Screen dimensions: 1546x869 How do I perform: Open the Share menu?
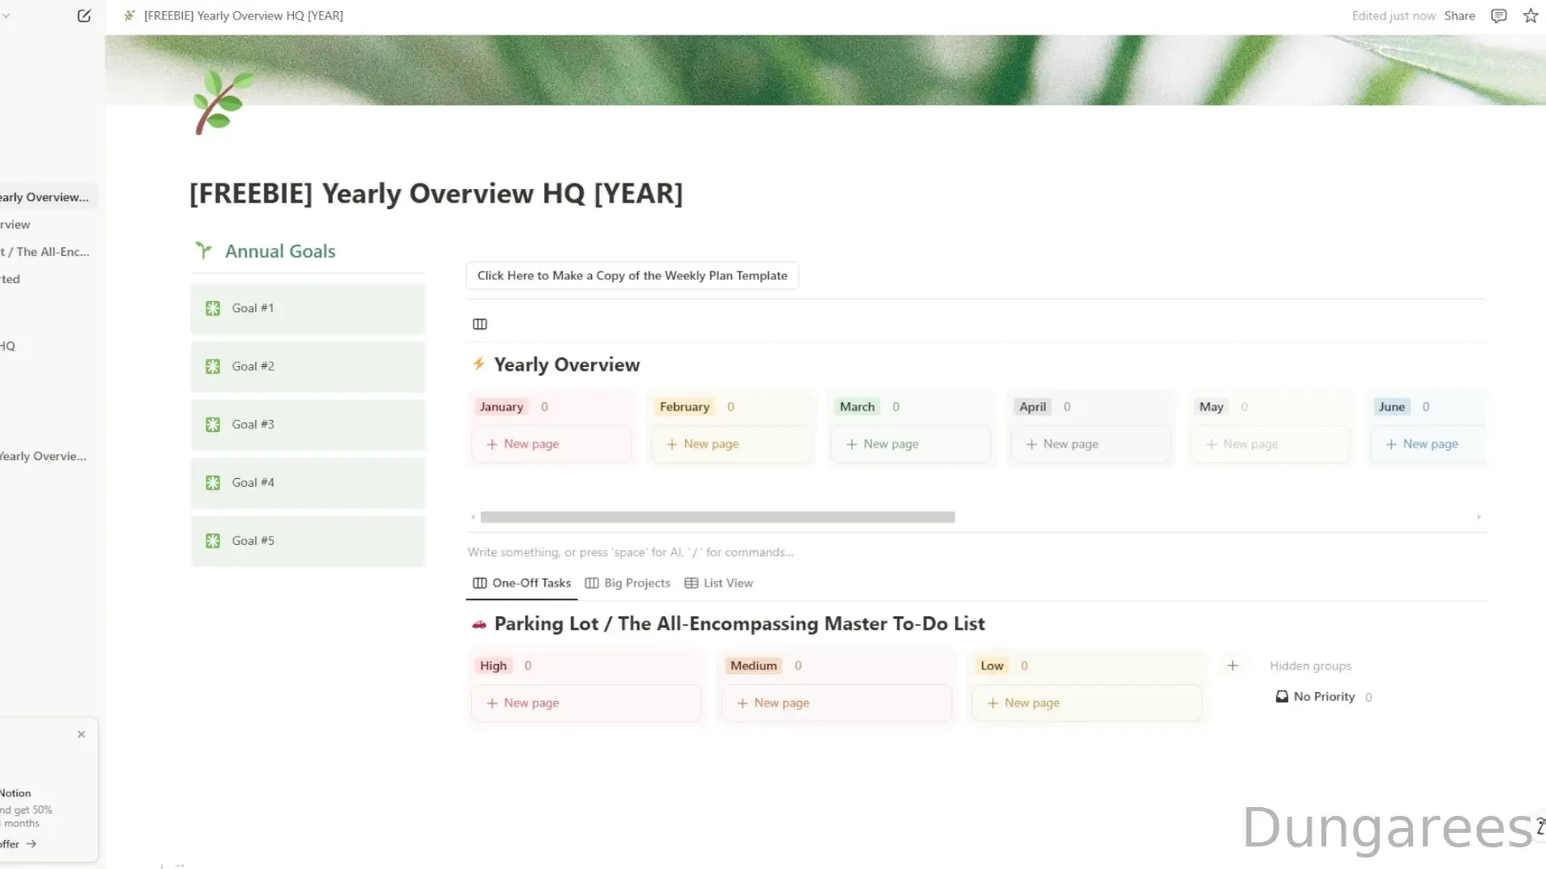(x=1459, y=15)
